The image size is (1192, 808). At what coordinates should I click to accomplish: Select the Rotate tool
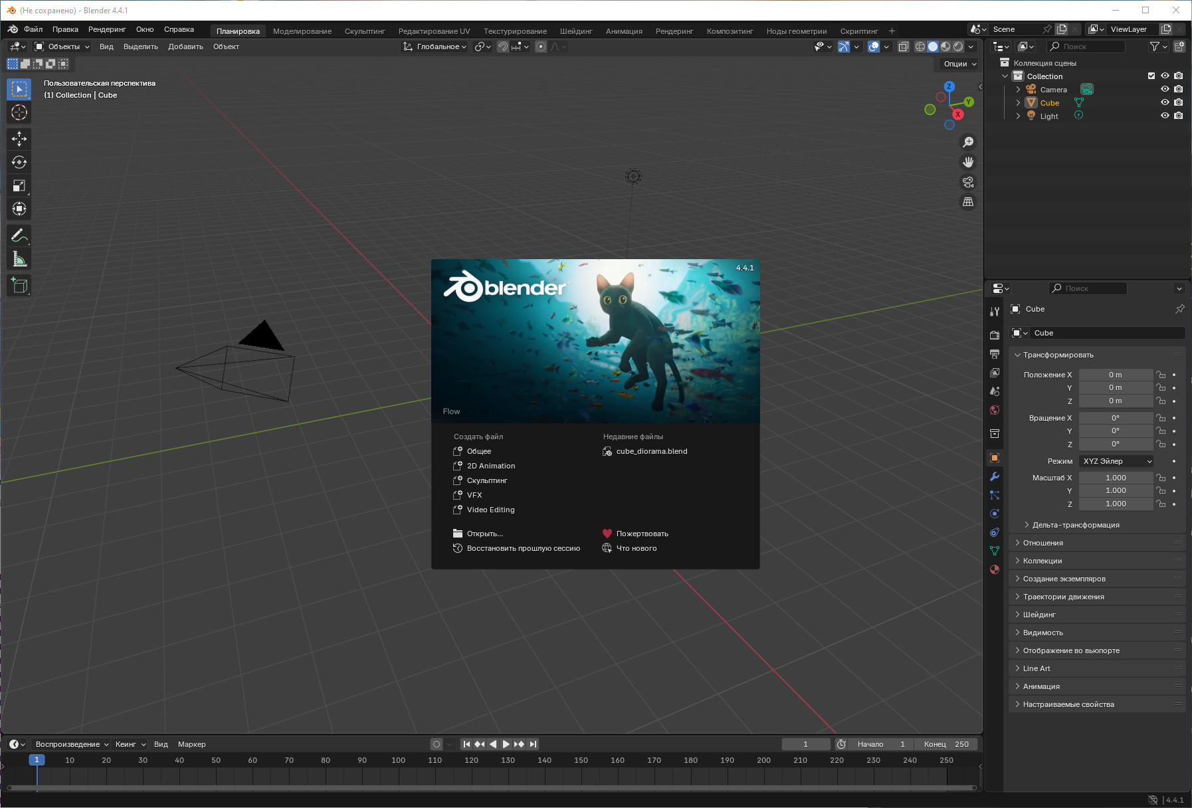pyautogui.click(x=19, y=162)
